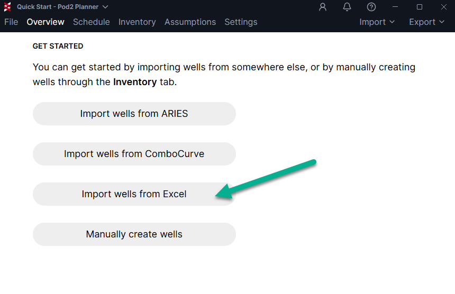Viewport: 455px width, 294px height.
Task: Maximize the Pod2 Planner window
Action: click(420, 7)
